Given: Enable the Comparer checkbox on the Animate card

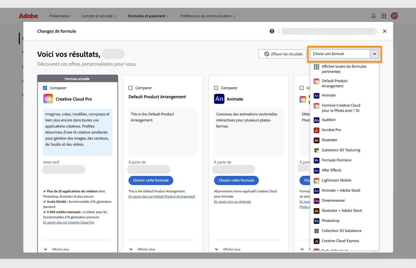Looking at the screenshot, I should tap(216, 88).
